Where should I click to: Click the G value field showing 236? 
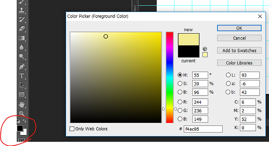point(200,111)
